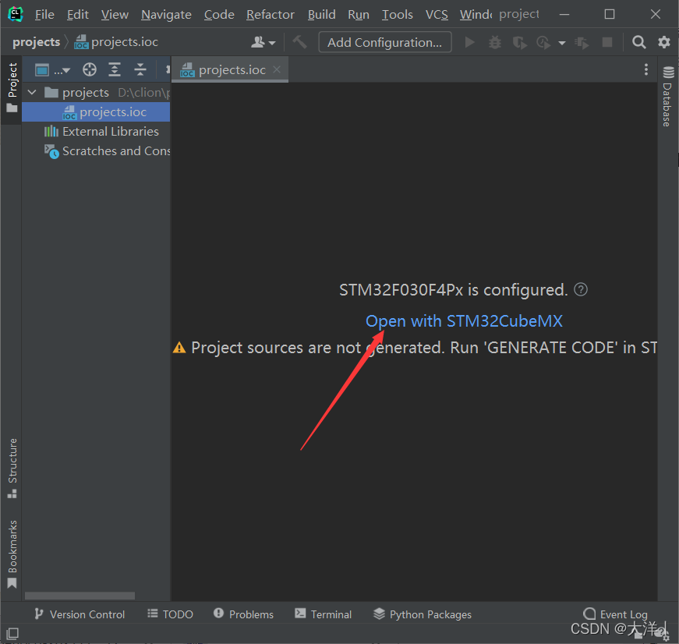Open the Navigate menu
Viewport: 679px width, 644px height.
click(166, 15)
